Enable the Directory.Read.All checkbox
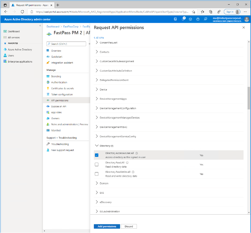The height and width of the screenshot is (233, 251). (96, 165)
